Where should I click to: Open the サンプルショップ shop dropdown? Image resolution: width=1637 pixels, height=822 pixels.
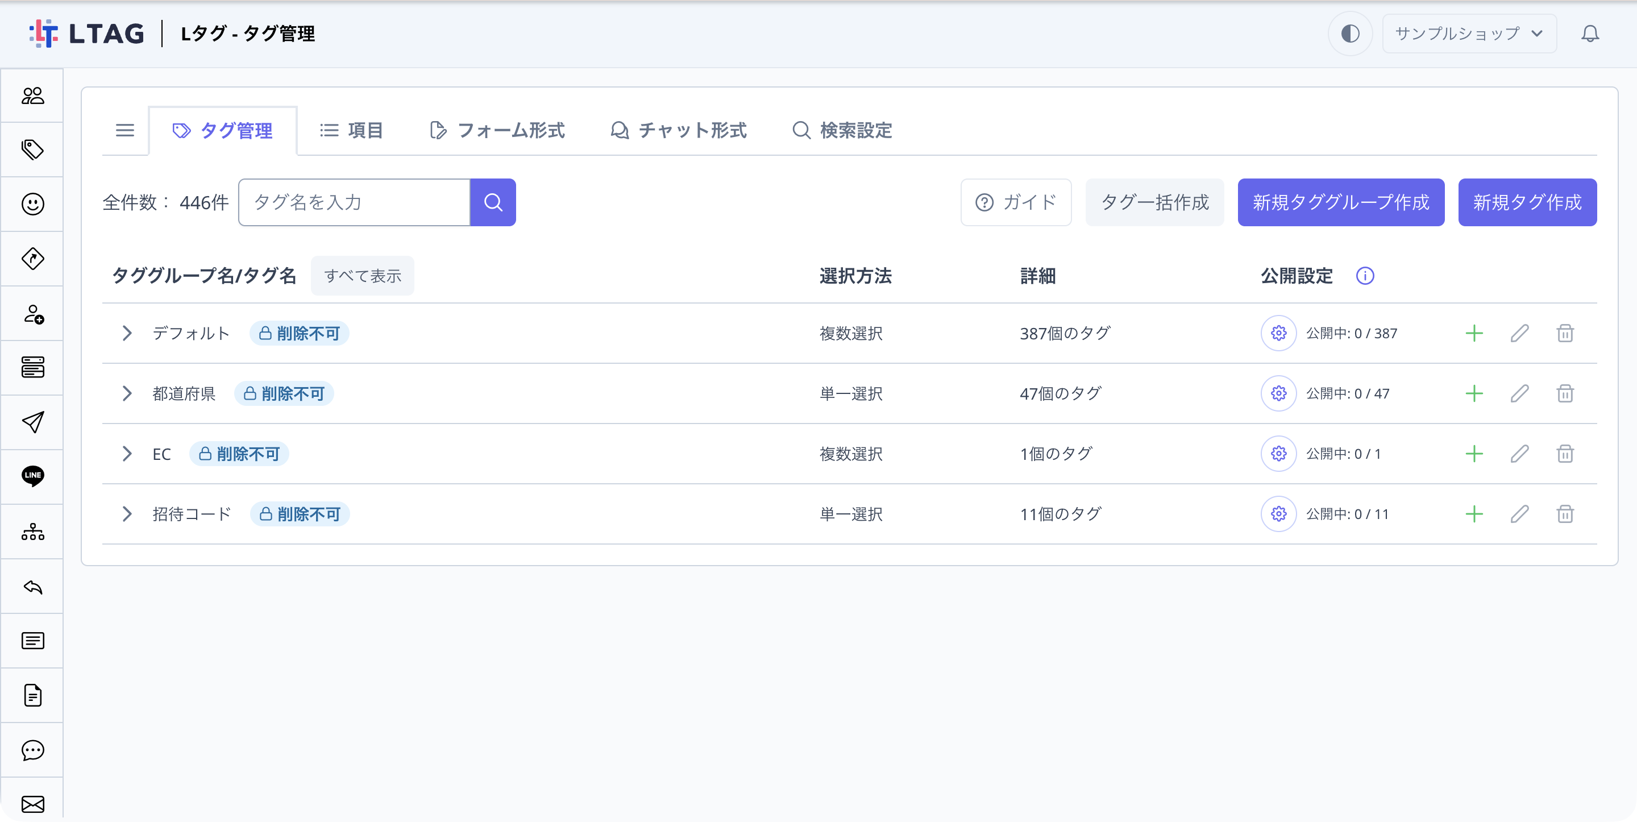pos(1469,33)
